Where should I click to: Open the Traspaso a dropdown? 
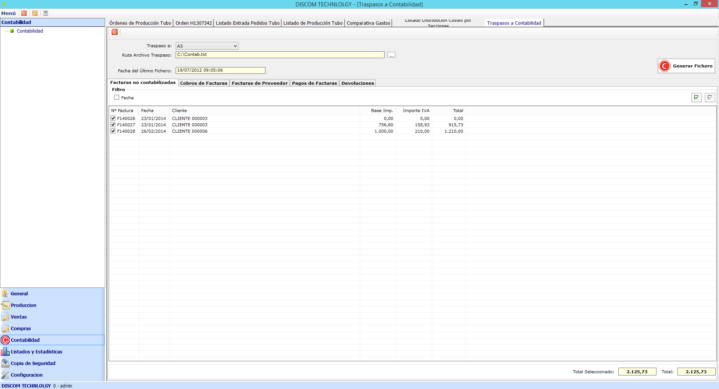click(207, 46)
